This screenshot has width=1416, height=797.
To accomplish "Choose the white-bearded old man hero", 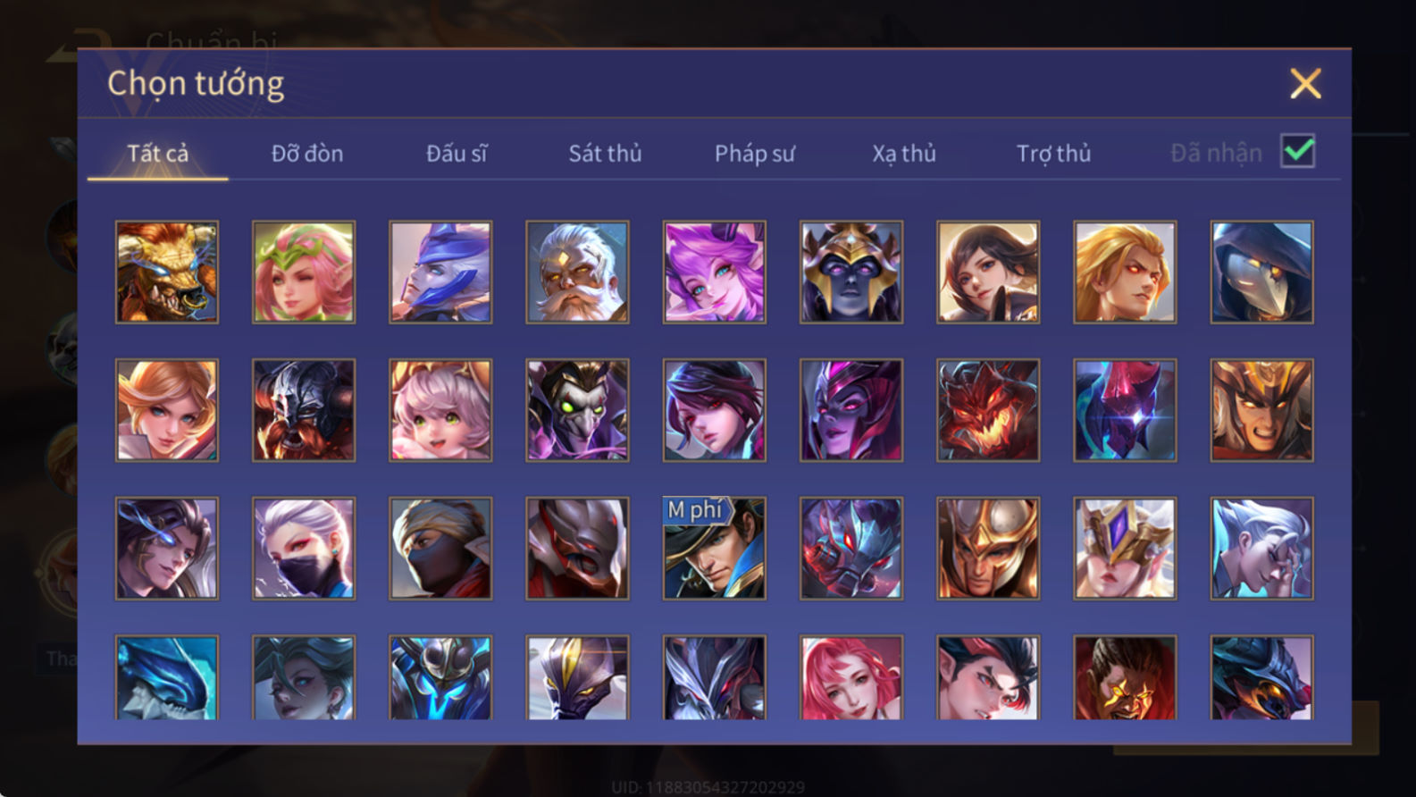I will [x=577, y=273].
